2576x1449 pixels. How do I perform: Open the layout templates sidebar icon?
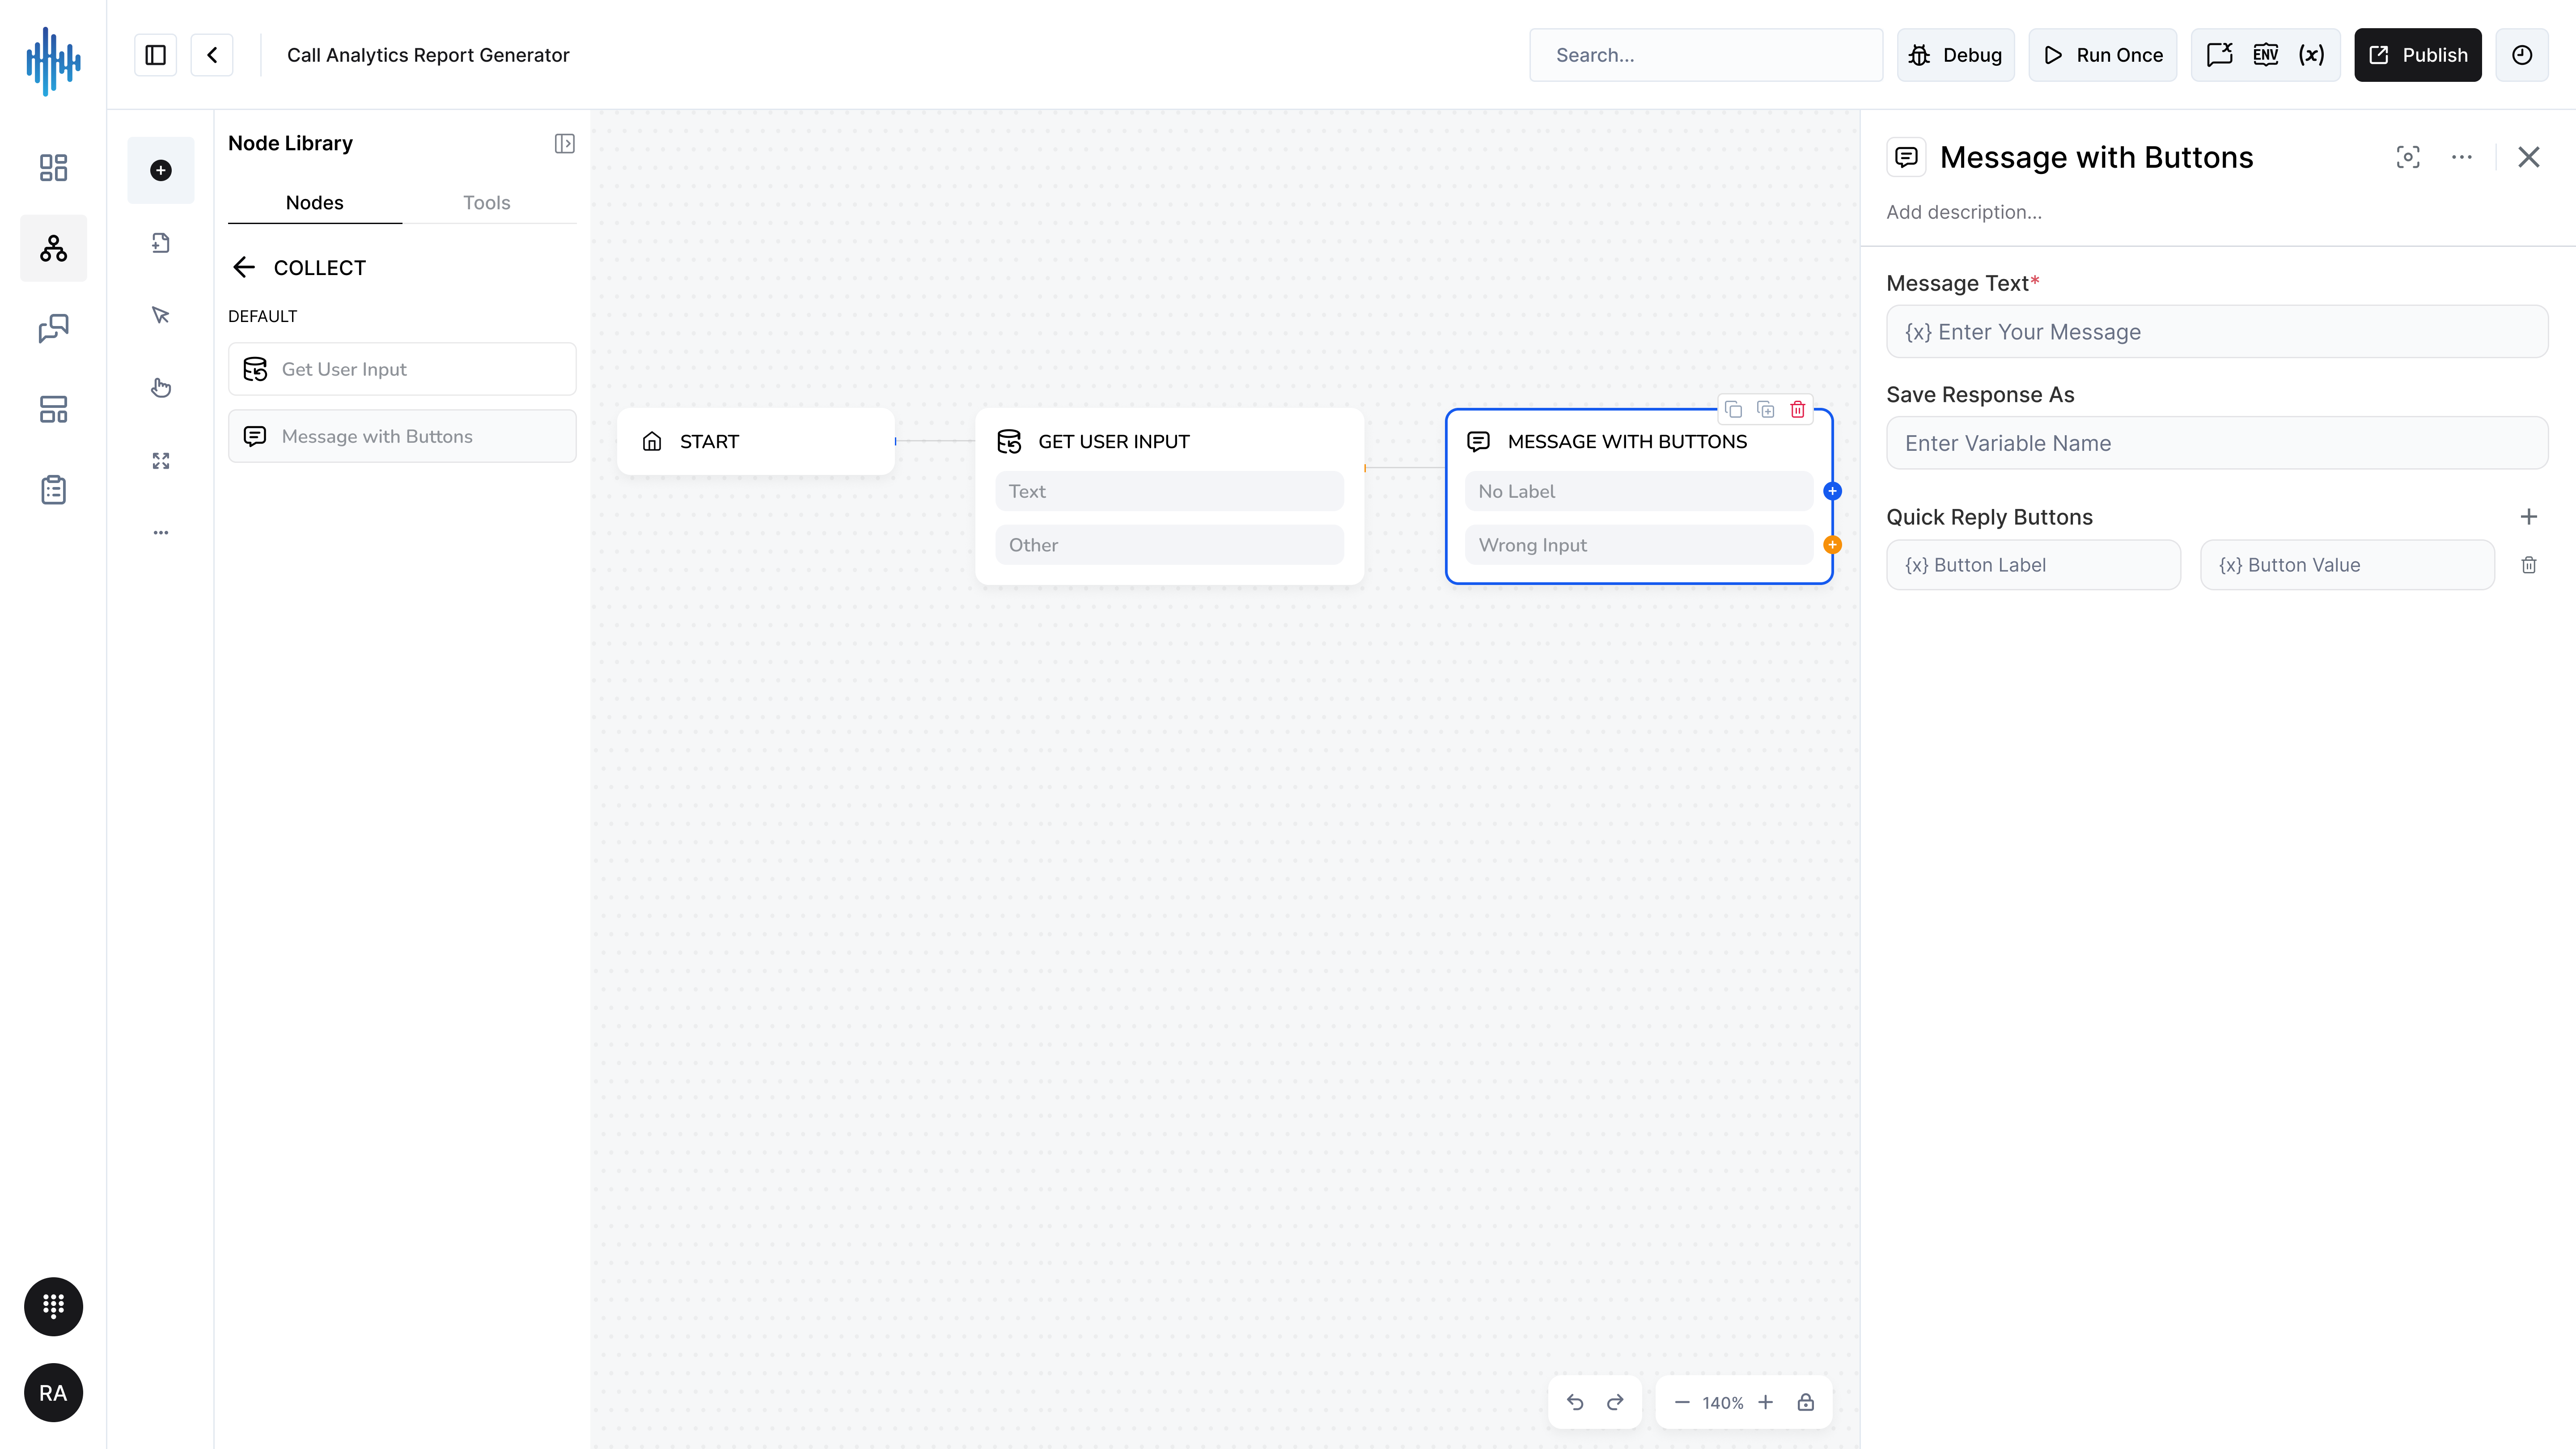(53, 410)
